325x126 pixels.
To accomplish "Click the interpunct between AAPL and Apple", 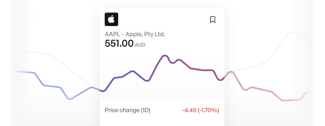I will [123, 34].
